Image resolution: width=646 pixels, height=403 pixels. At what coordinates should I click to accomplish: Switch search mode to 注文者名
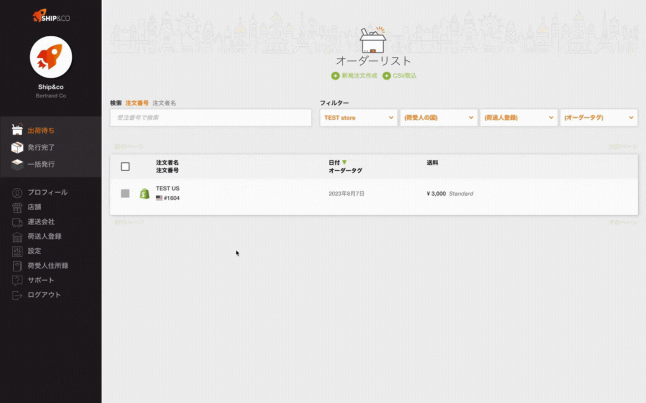pos(164,103)
